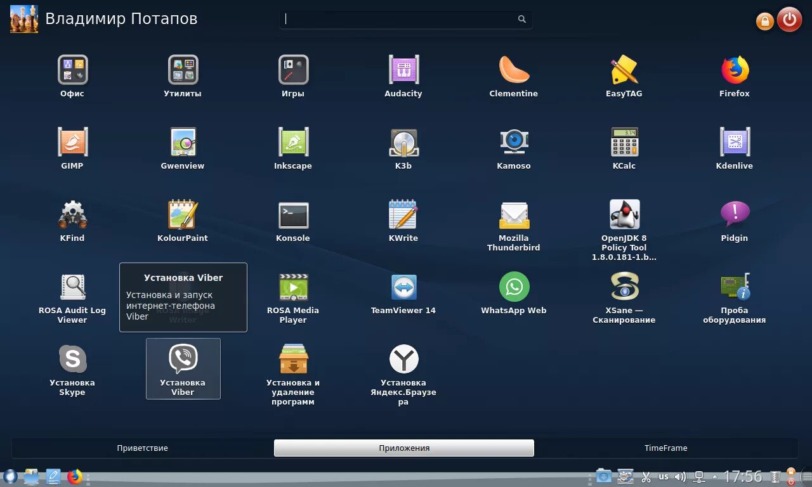Launch Mozilla Thunderbird mail client
The image size is (812, 487).
(x=514, y=225)
